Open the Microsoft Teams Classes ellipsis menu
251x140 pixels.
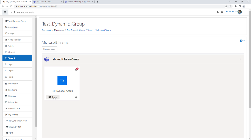pos(240,59)
